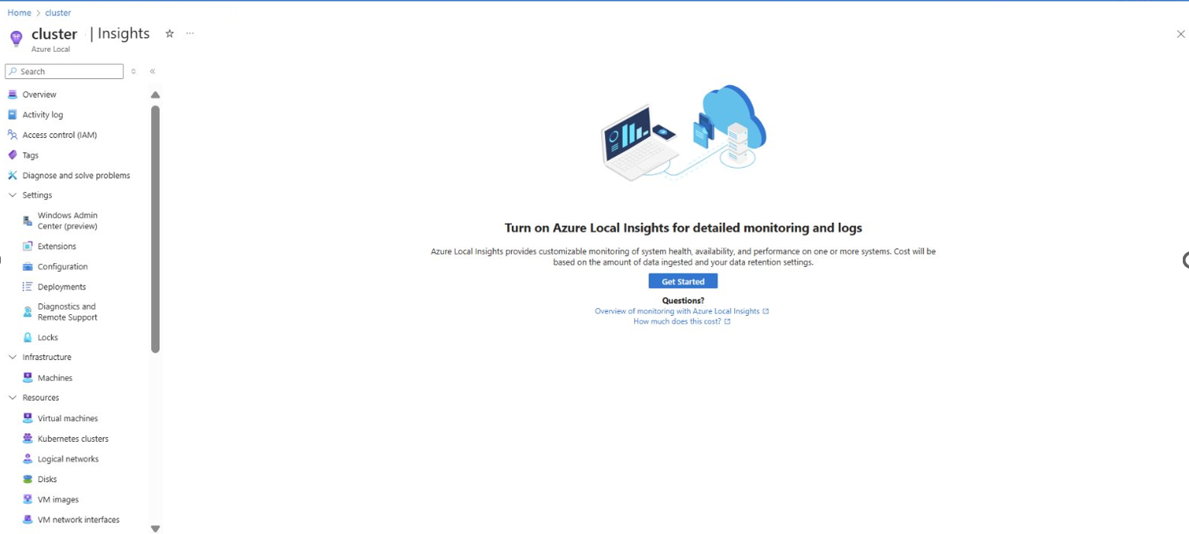Click the Machines icon

tap(28, 378)
